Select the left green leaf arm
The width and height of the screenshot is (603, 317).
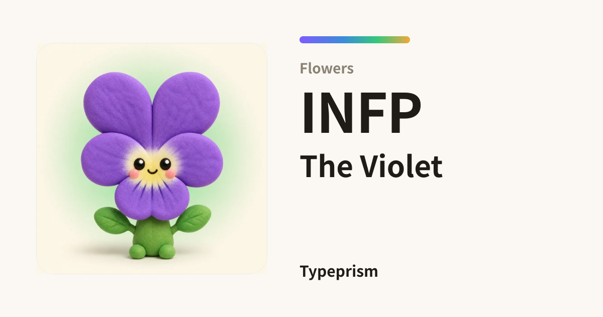(113, 221)
